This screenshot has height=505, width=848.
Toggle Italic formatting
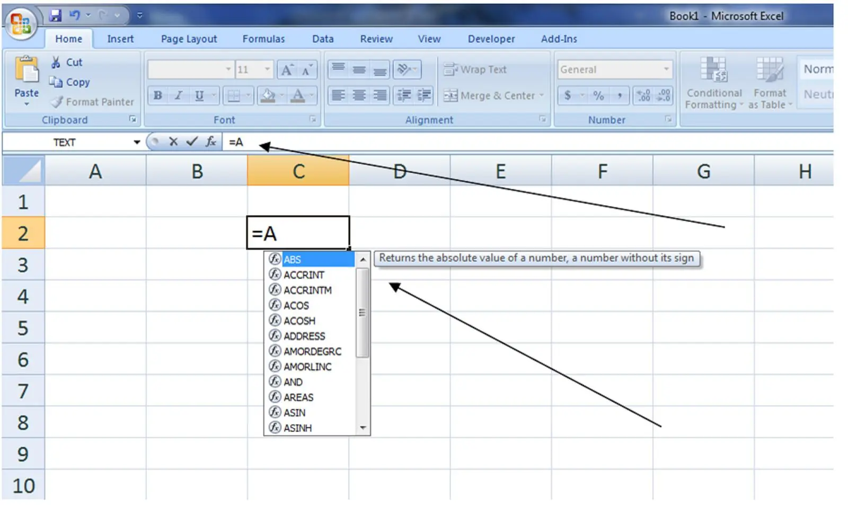179,95
